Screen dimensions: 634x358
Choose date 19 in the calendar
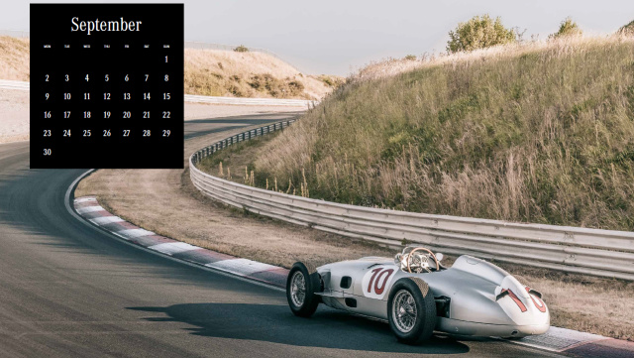107,115
